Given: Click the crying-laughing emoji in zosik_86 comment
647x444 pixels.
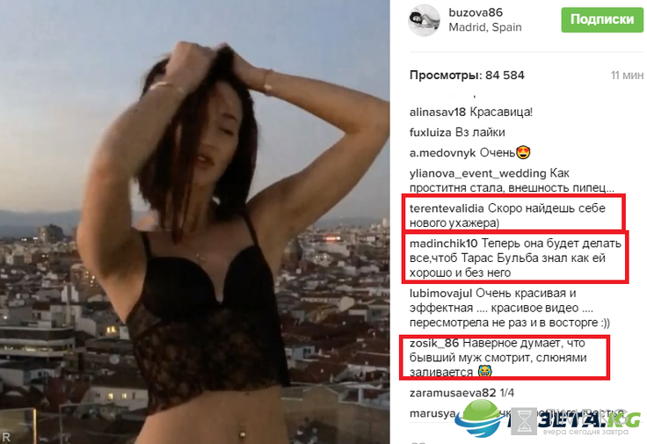Looking at the screenshot, I should coord(485,371).
